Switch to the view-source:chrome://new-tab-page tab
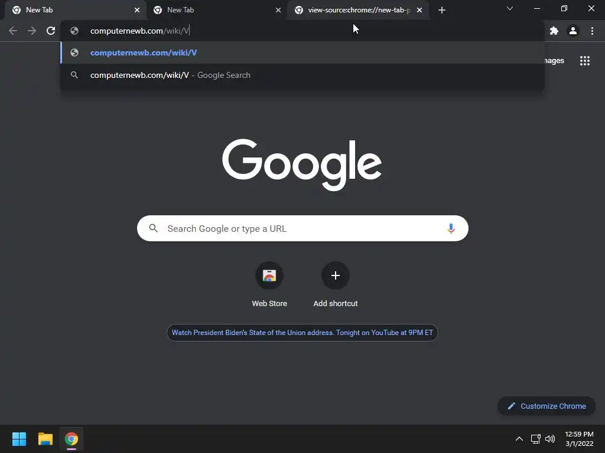The image size is (605, 453). [x=357, y=10]
